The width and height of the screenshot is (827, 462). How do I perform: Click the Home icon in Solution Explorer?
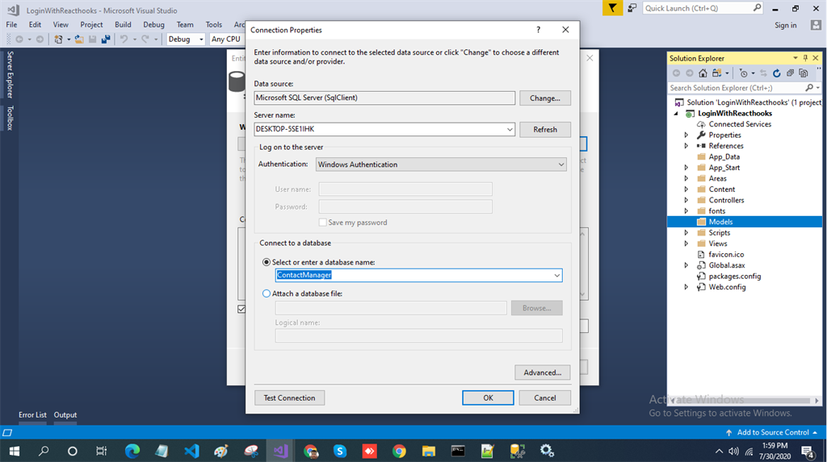703,73
